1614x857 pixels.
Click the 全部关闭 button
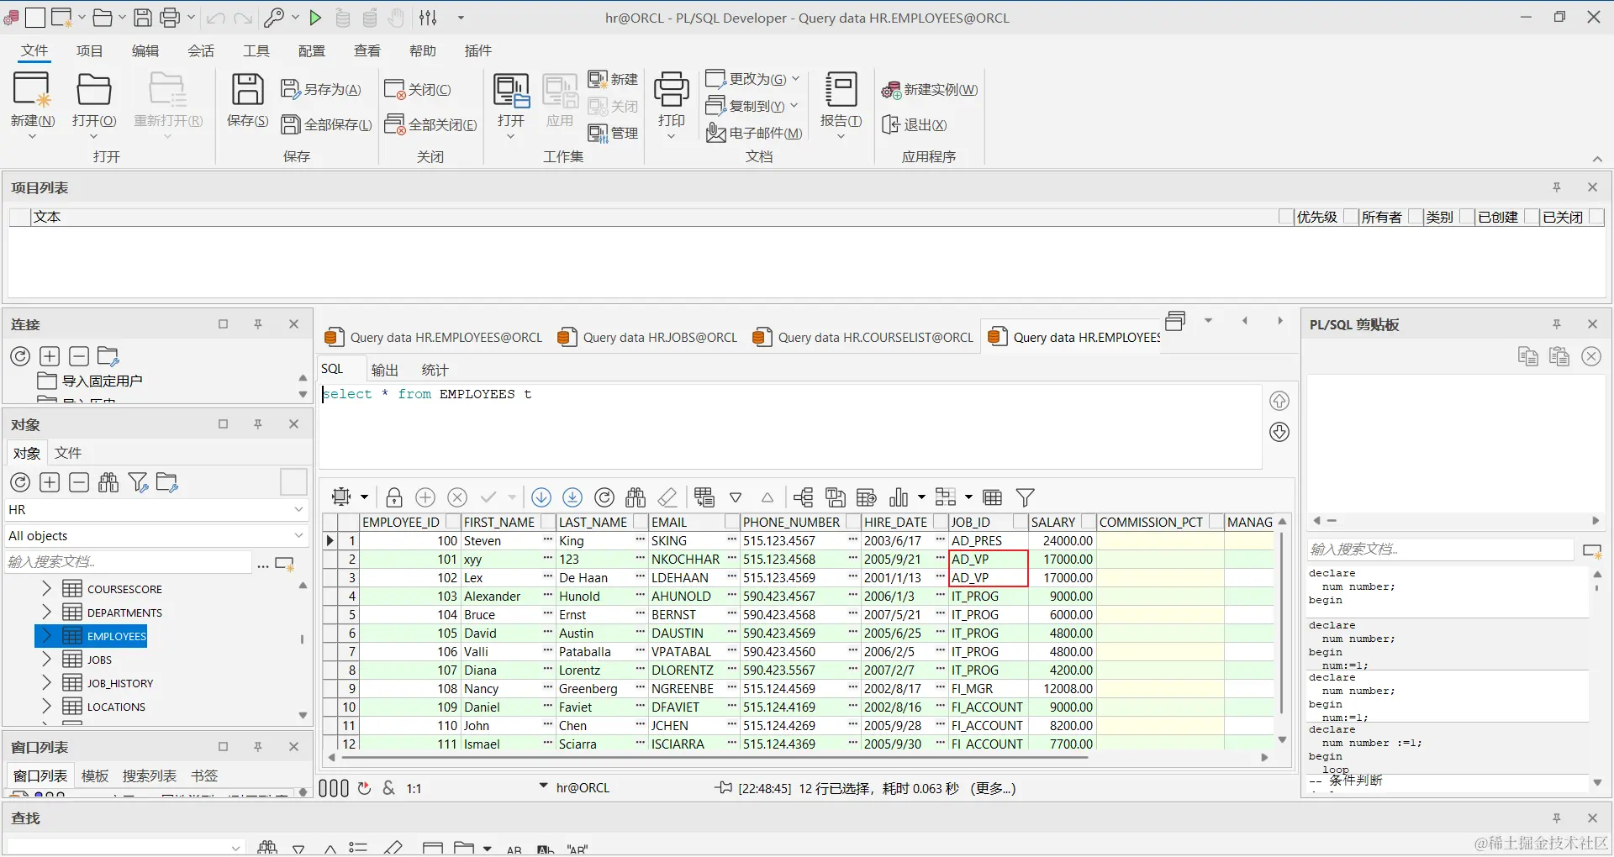[x=430, y=124]
